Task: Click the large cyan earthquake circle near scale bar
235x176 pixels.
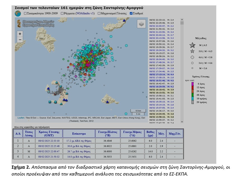Action: [126, 114]
